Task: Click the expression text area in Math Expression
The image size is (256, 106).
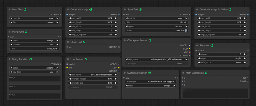Action: [x=215, y=93]
